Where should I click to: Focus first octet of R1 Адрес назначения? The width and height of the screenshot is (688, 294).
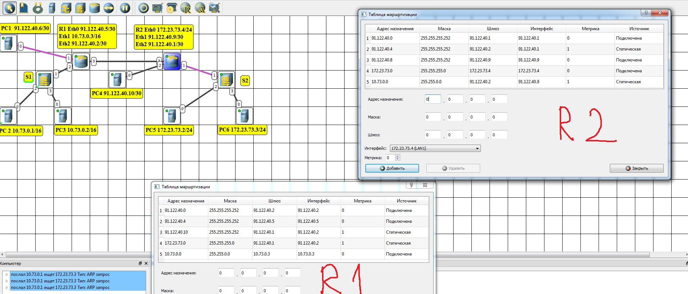pyautogui.click(x=226, y=273)
